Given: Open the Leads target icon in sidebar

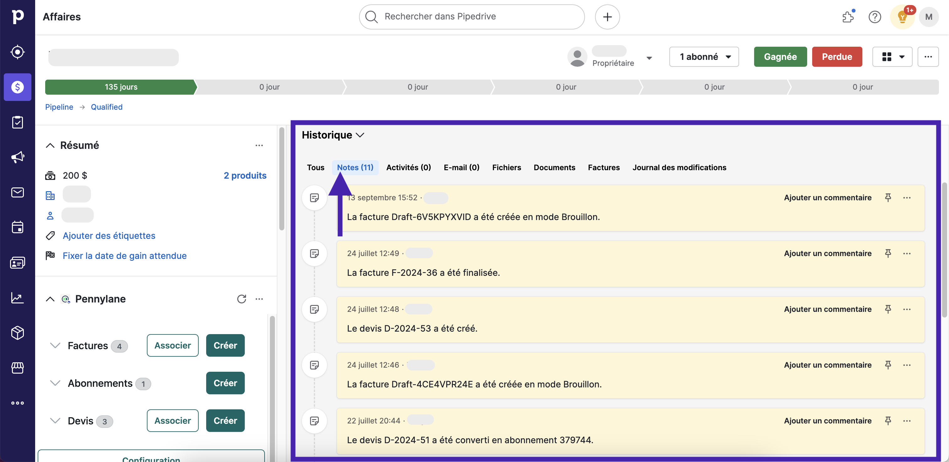Looking at the screenshot, I should (x=17, y=52).
